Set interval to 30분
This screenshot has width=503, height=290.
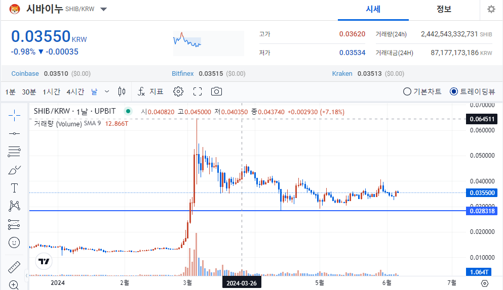click(x=29, y=92)
